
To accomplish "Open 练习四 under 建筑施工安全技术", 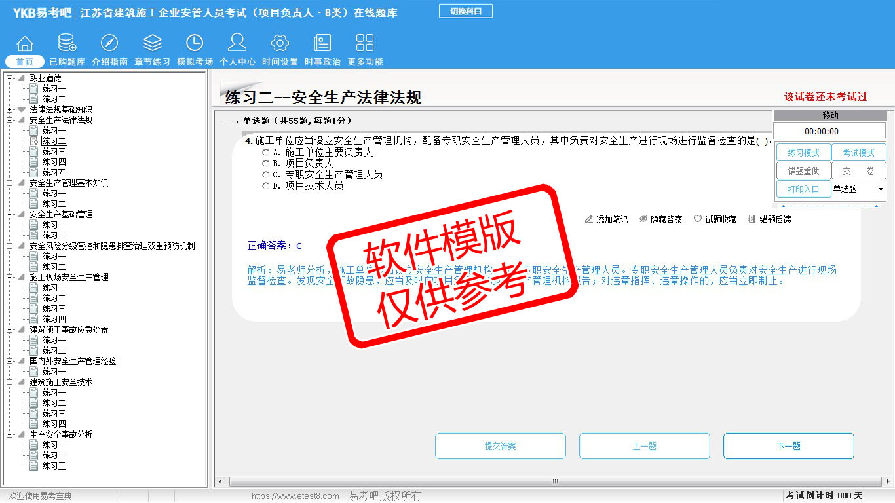I will coord(54,424).
